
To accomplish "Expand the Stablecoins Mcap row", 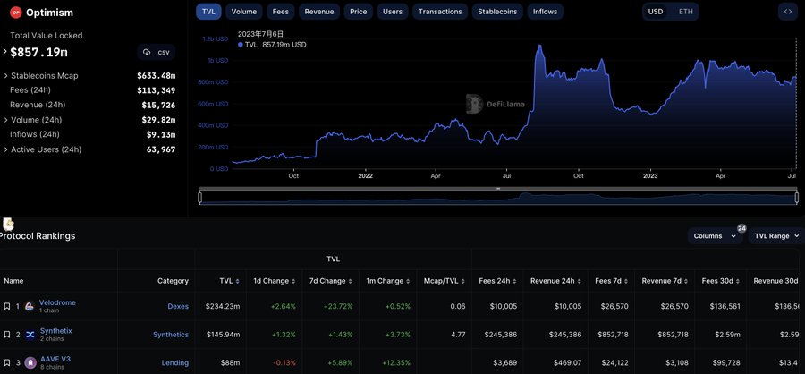I will coord(5,76).
